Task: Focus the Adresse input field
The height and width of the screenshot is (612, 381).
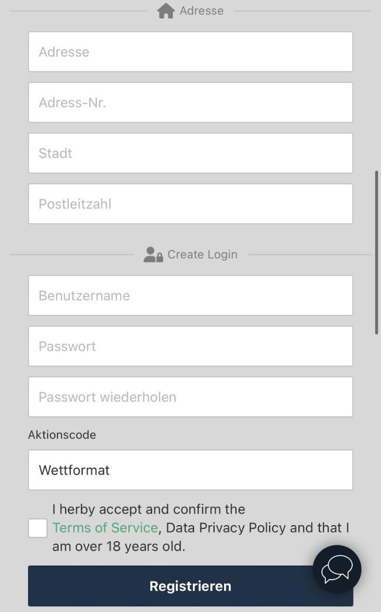Action: pyautogui.click(x=190, y=52)
